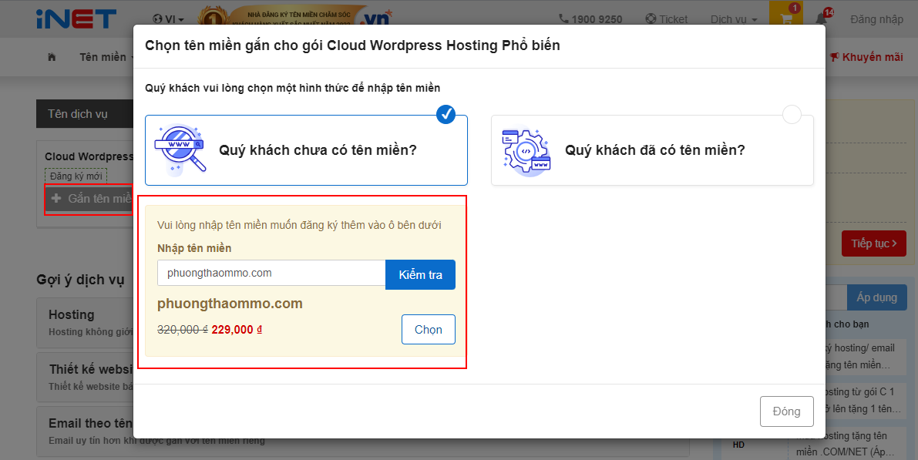Select the 'Quý khách đã có tên miền?' option
The image size is (918, 460).
(654, 150)
